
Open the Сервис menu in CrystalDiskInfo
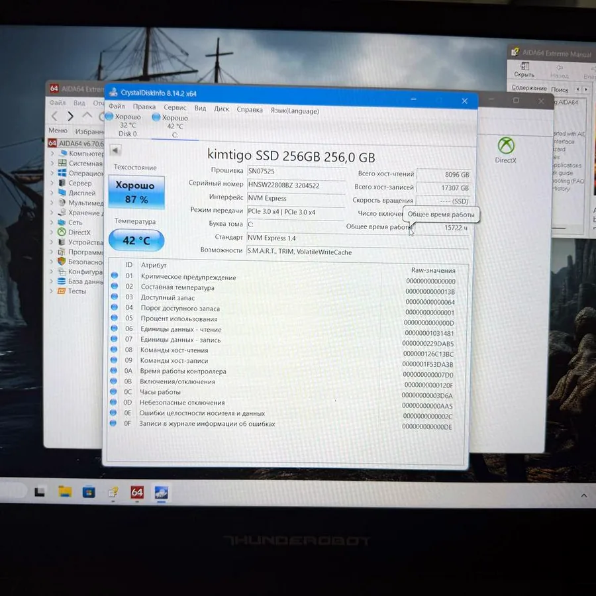(175, 107)
